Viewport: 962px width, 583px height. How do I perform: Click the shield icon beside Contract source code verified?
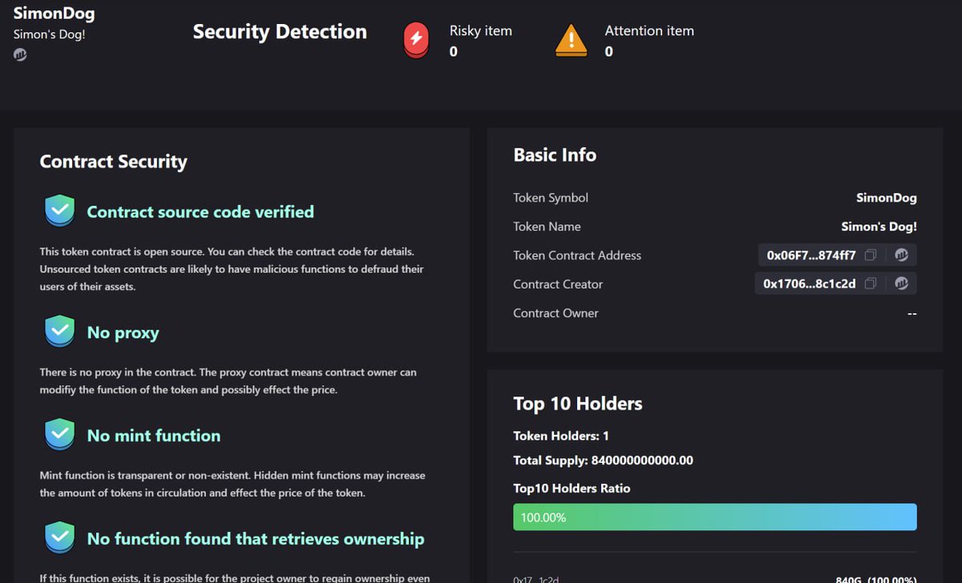tap(59, 211)
